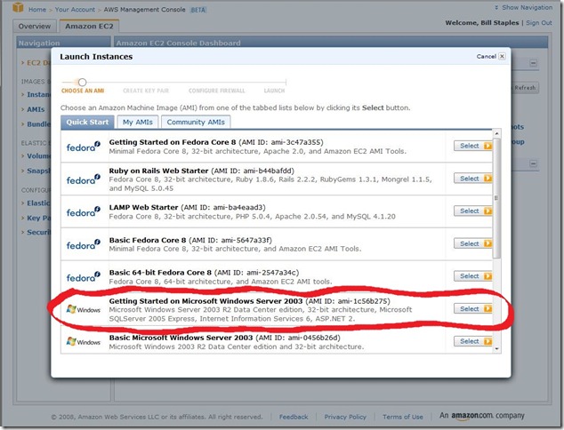Switch to the Quick Start tab
564x430 pixels.
click(x=87, y=122)
